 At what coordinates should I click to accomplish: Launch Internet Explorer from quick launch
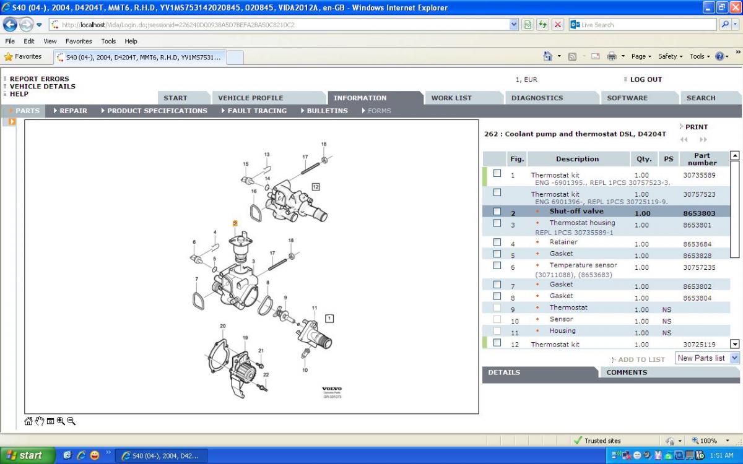(x=81, y=455)
